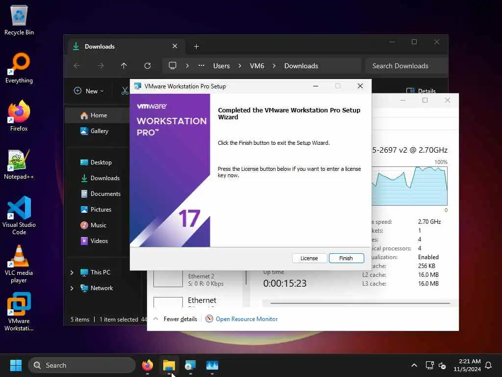
Task: Open Firefox from the taskbar
Action: (x=148, y=365)
